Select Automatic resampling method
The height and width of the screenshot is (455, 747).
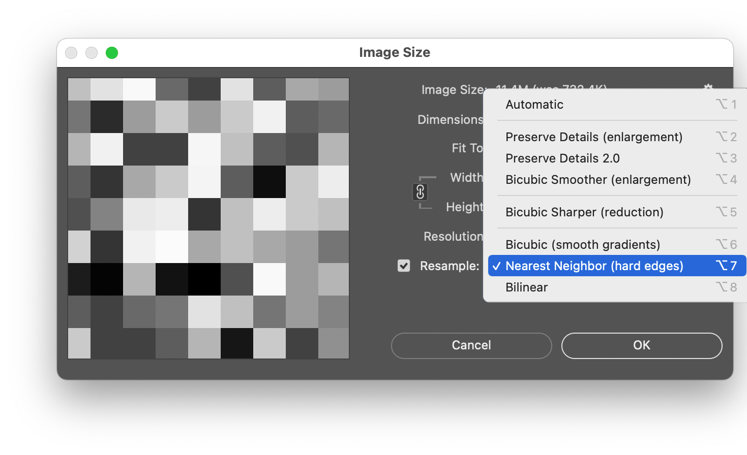click(534, 105)
